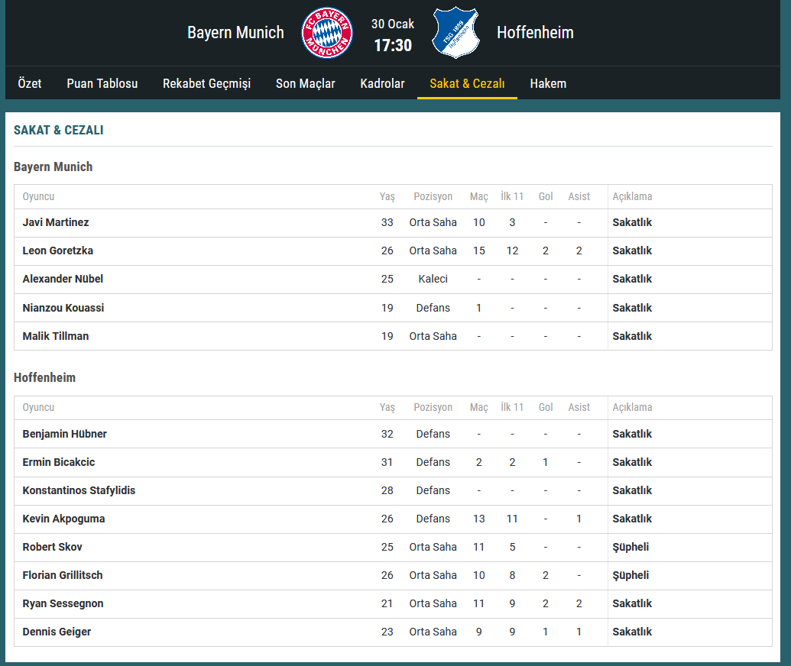Click Gol column header in Bayern table
The height and width of the screenshot is (666, 791).
546,196
